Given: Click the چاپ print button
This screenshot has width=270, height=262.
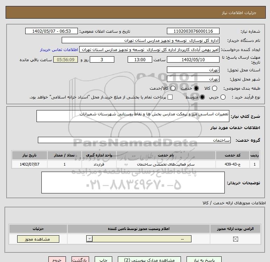Looking at the screenshot, I should (x=103, y=260).
